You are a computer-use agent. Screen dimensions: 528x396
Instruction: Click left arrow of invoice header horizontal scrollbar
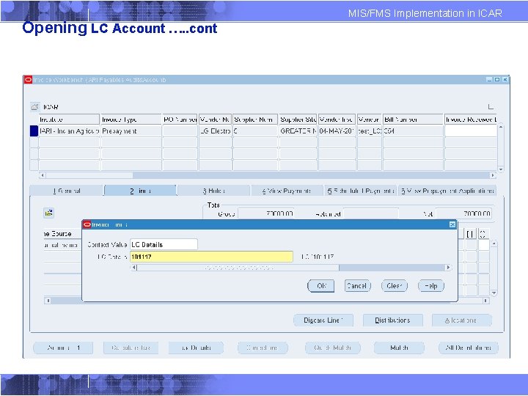[43, 175]
